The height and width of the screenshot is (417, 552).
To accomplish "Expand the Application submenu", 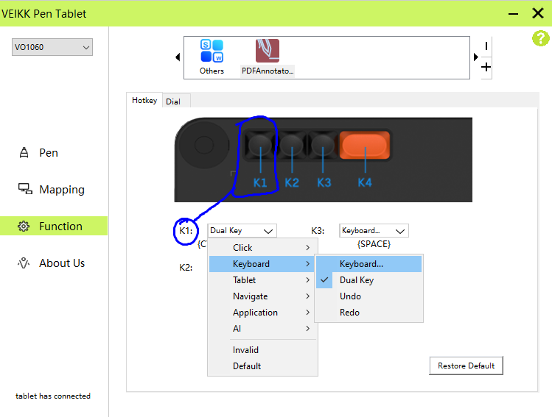I will pos(262,313).
